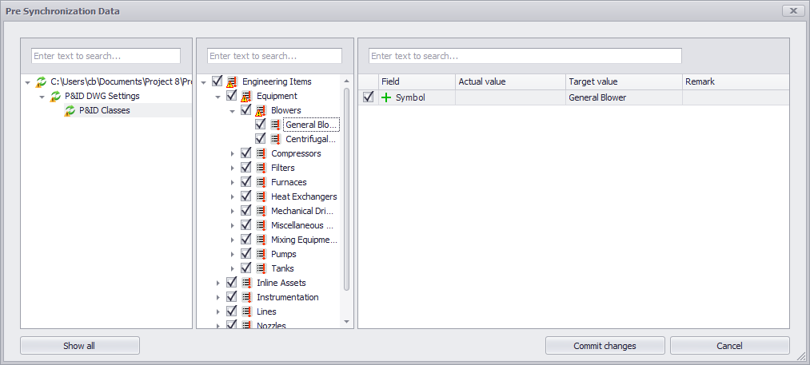Expand the Heat Exchangers node

(x=233, y=196)
